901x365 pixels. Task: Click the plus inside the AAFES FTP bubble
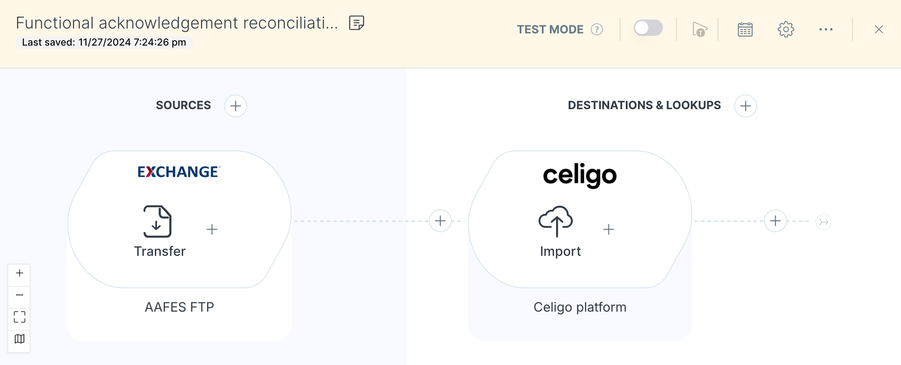coord(212,229)
